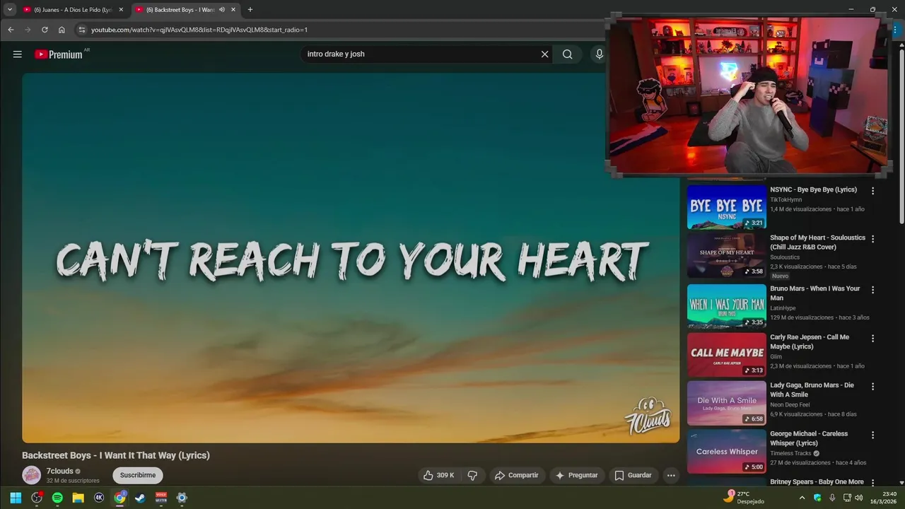Like the video (309 K)
This screenshot has height=509, width=905.
pyautogui.click(x=438, y=475)
